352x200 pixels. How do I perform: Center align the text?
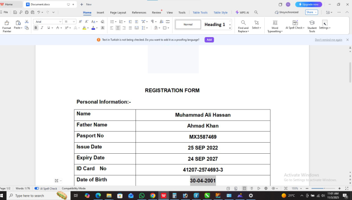click(118, 28)
